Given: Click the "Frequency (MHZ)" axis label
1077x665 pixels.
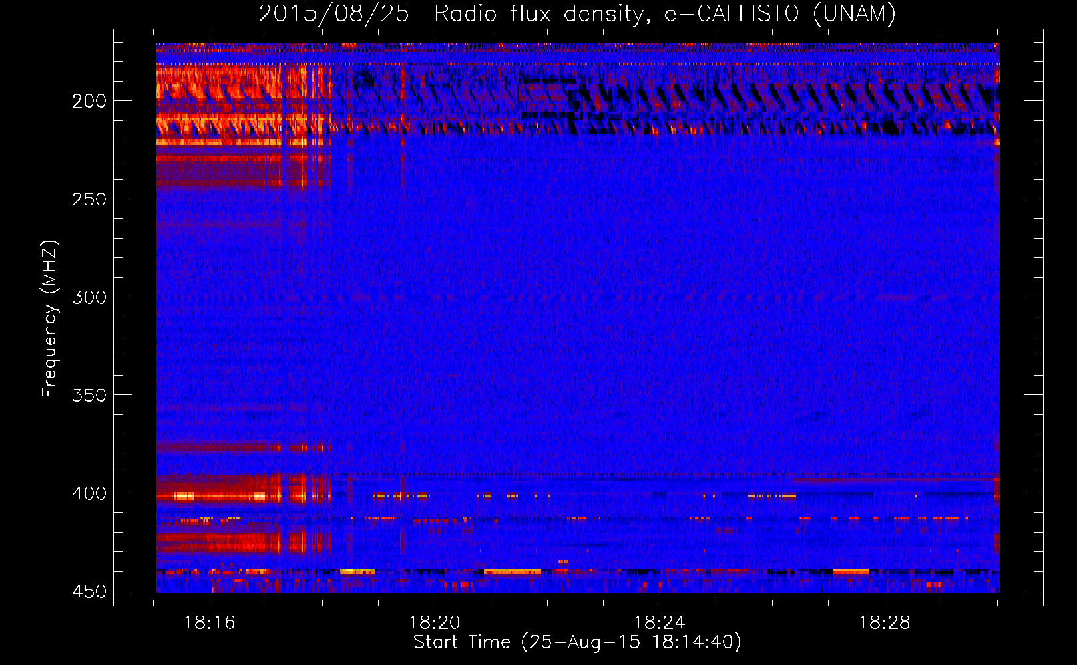Looking at the screenshot, I should click(50, 319).
